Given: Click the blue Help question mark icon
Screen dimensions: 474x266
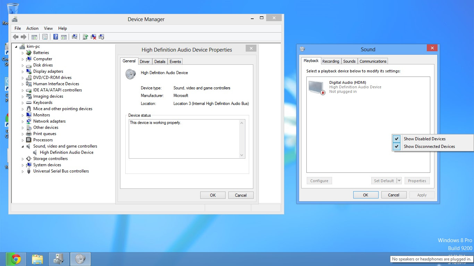Looking at the screenshot, I should 56,37.
